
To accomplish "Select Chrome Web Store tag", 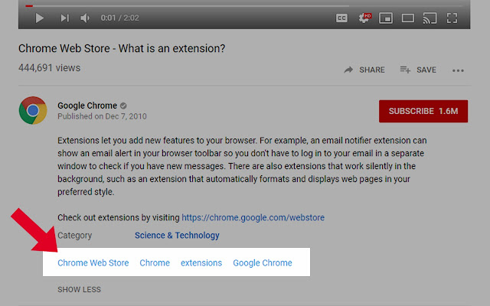I will [93, 263].
